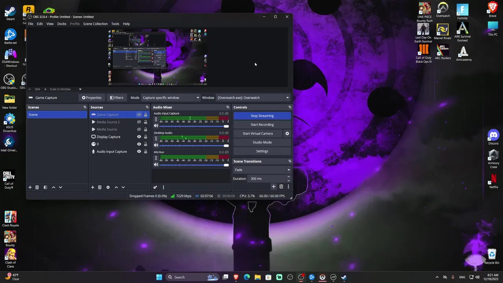Viewport: 503px width, 283px height.
Task: Adjust the Mic/Aux volume slider
Action: pos(194,165)
